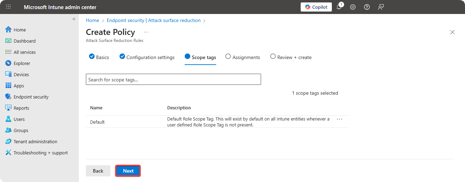
Task: Go to Tenant administration
Action: 35,141
